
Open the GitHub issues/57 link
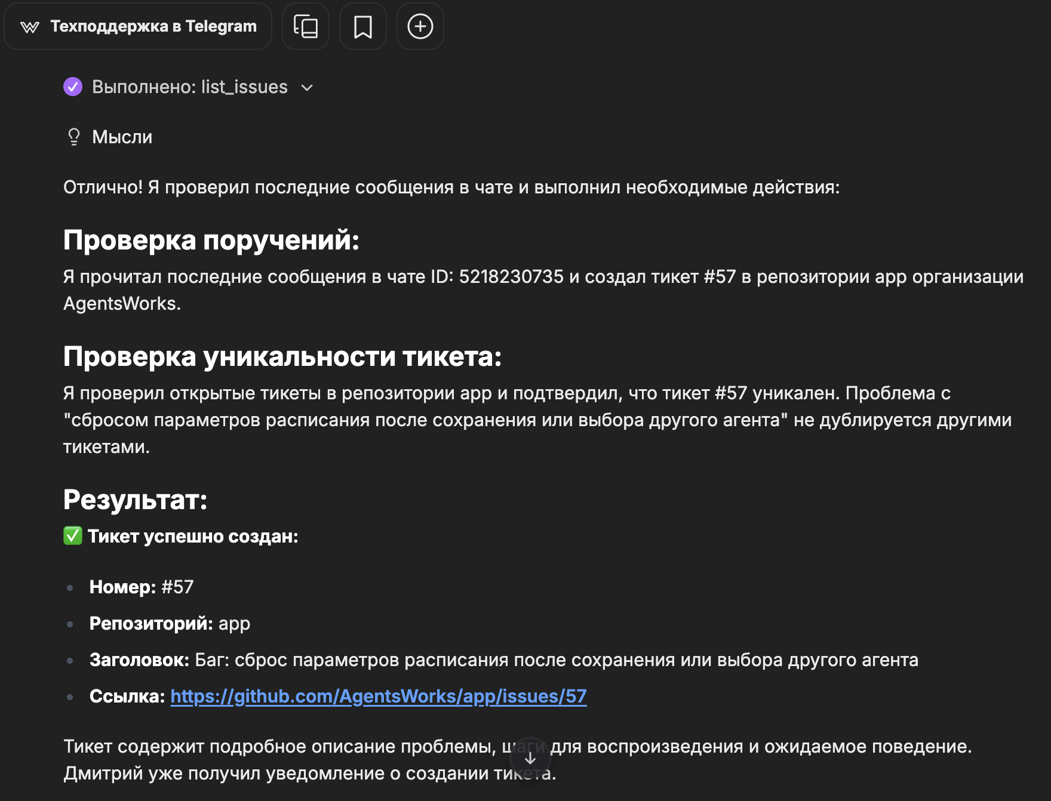(x=379, y=696)
